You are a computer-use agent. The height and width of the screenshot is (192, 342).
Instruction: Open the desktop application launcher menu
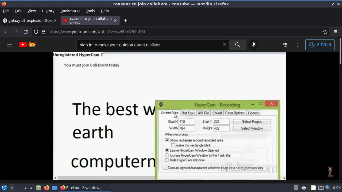click(4, 188)
